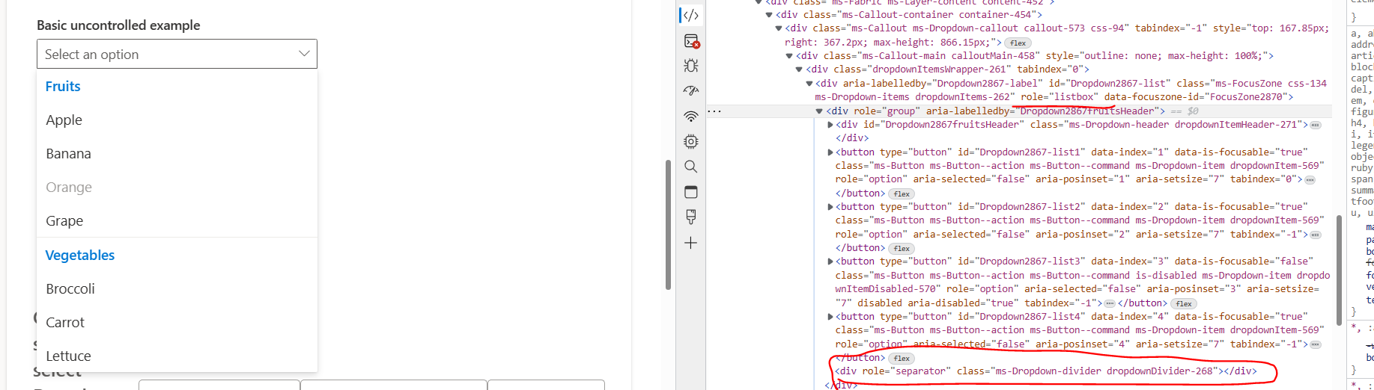The image size is (1374, 390).
Task: Choose Apple from the dropdown list
Action: [177, 120]
